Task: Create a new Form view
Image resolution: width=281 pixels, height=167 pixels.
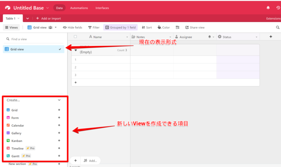Action: click(x=59, y=118)
